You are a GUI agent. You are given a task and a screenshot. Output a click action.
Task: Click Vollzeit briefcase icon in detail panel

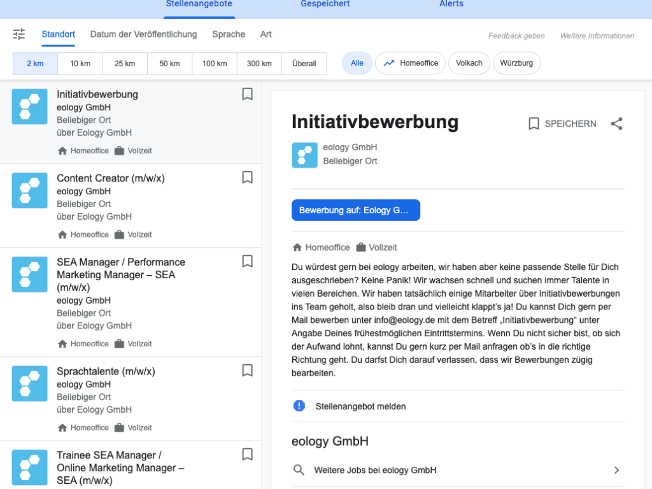[361, 248]
